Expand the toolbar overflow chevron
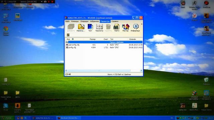Image resolution: width=214 pixels, height=120 pixels. (x=142, y=24)
